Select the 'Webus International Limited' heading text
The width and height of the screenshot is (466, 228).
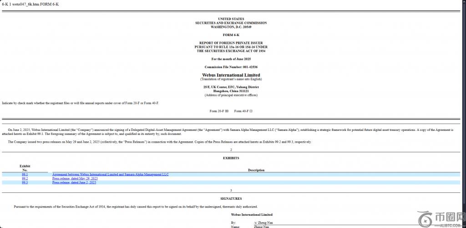point(231,75)
